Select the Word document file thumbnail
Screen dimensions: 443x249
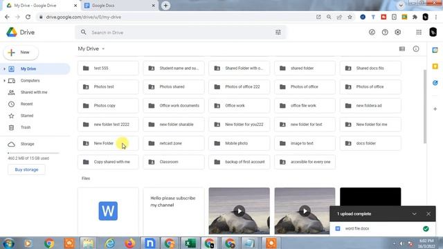click(108, 211)
